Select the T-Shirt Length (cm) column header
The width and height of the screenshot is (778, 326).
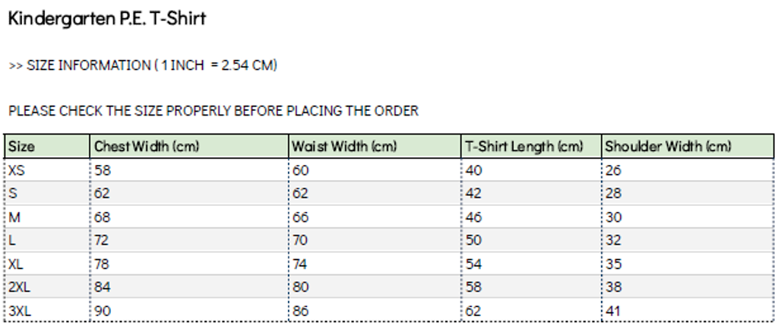coord(524,147)
